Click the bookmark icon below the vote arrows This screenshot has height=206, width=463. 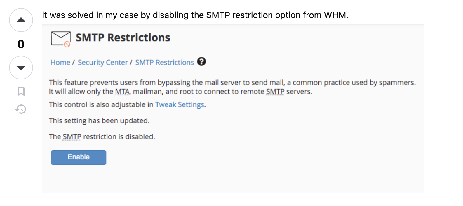tap(21, 91)
